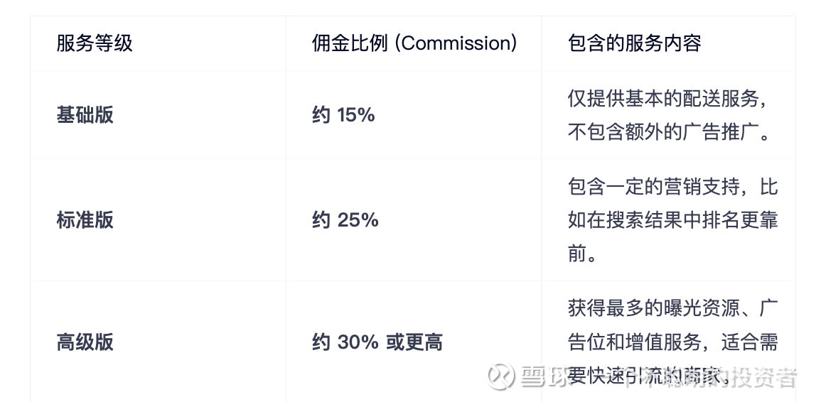Click the 或更高 text in 高级版 row
Viewport: 821px width, 402px height.
pos(414,342)
